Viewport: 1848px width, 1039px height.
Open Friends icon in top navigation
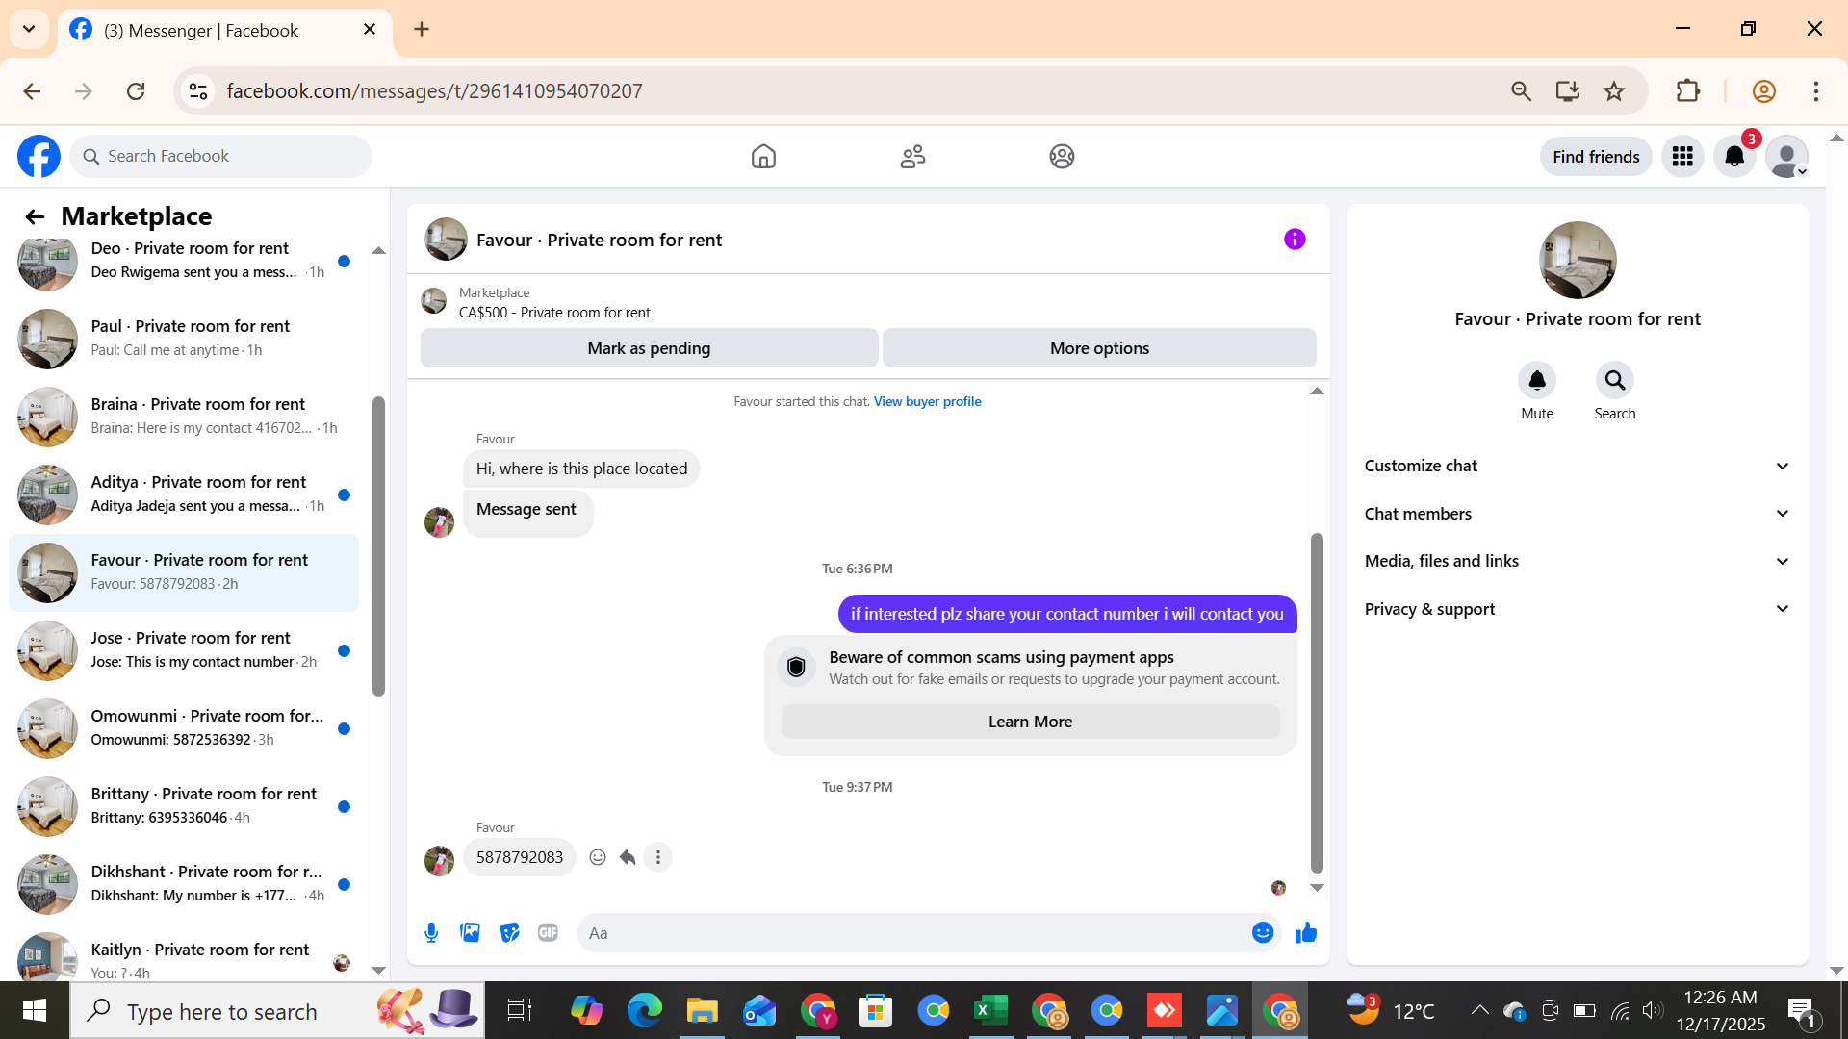coord(912,156)
